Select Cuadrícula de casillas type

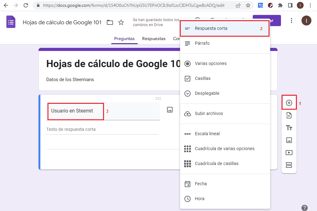point(225,163)
